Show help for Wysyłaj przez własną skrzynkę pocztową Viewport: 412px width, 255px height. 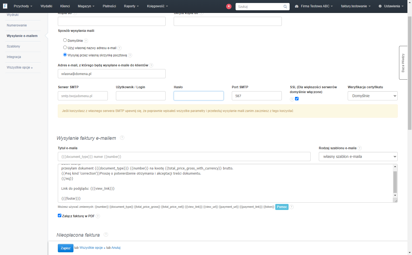[130, 55]
